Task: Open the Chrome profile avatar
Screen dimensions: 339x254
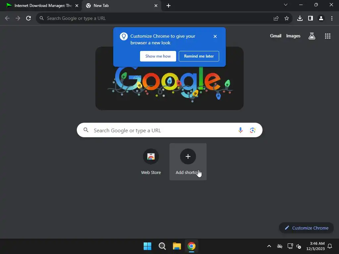Action: (321, 19)
